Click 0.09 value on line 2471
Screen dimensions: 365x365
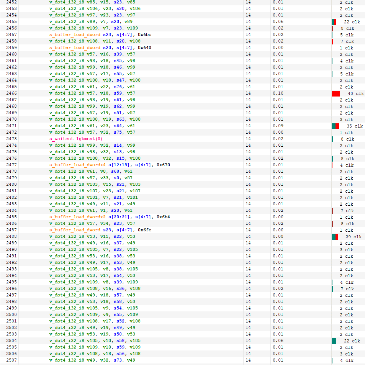278,126
